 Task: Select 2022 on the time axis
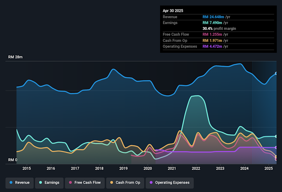tap(196, 168)
